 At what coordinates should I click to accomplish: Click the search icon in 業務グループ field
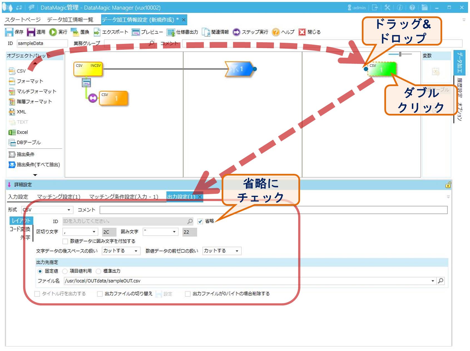pyautogui.click(x=151, y=43)
